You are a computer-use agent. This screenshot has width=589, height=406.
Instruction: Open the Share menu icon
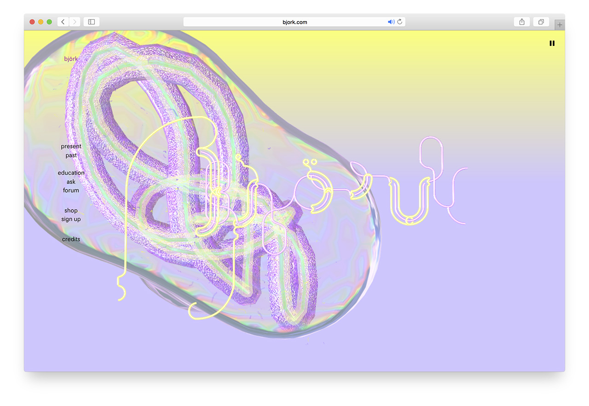click(x=522, y=22)
